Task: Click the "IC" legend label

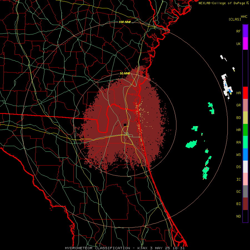Action: (238, 179)
